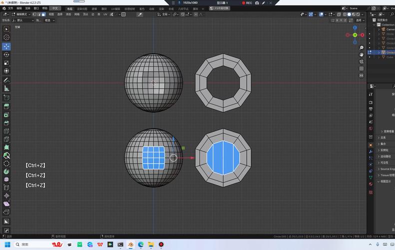Switch to the UV编辑 workspace tab

(115, 8)
